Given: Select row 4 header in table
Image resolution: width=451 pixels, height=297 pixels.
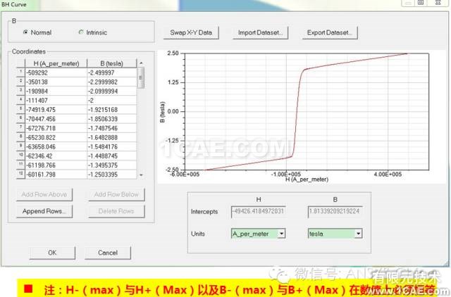Looking at the screenshot, I should tap(20, 100).
